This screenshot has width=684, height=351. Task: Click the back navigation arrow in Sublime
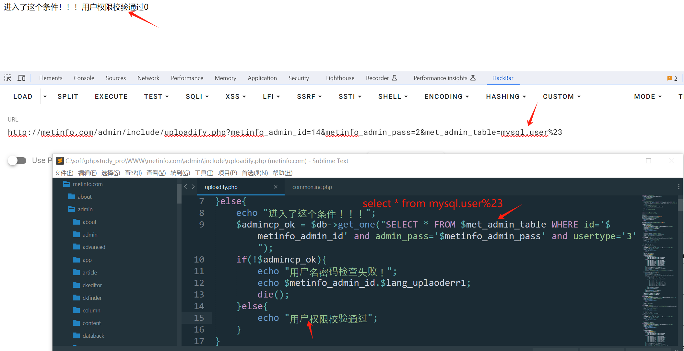[185, 187]
